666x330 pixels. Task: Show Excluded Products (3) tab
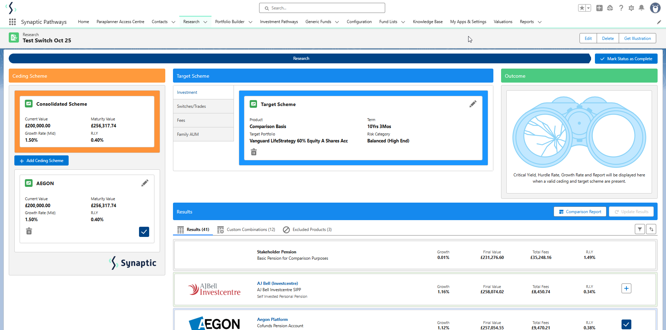pyautogui.click(x=307, y=230)
